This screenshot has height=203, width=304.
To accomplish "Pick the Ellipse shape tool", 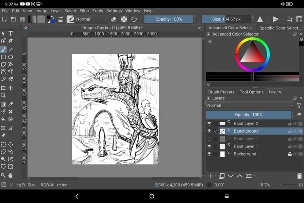I will [11, 57].
